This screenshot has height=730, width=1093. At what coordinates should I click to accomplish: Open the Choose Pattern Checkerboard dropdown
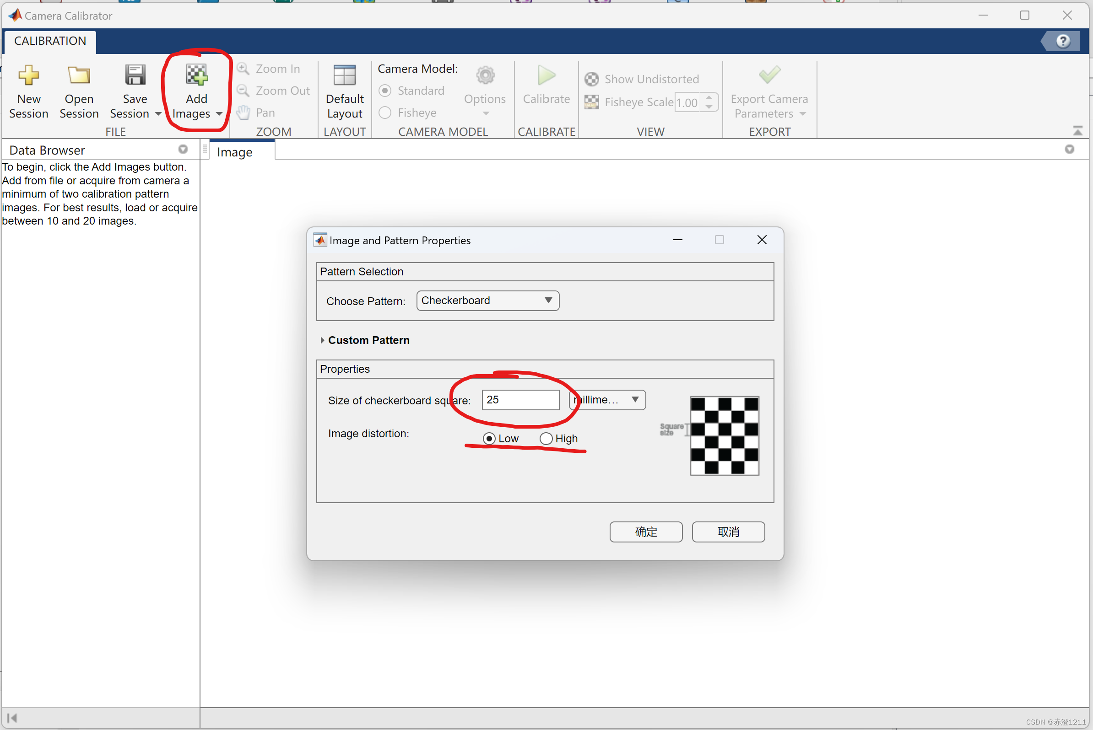click(487, 301)
